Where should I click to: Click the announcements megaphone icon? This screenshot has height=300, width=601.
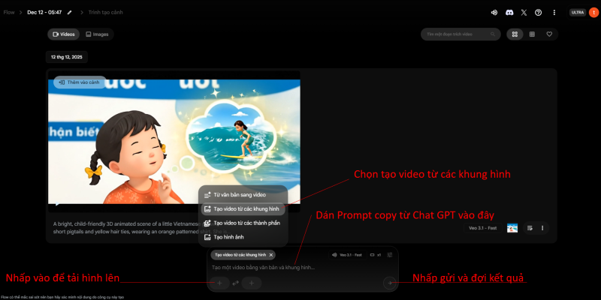pyautogui.click(x=494, y=13)
